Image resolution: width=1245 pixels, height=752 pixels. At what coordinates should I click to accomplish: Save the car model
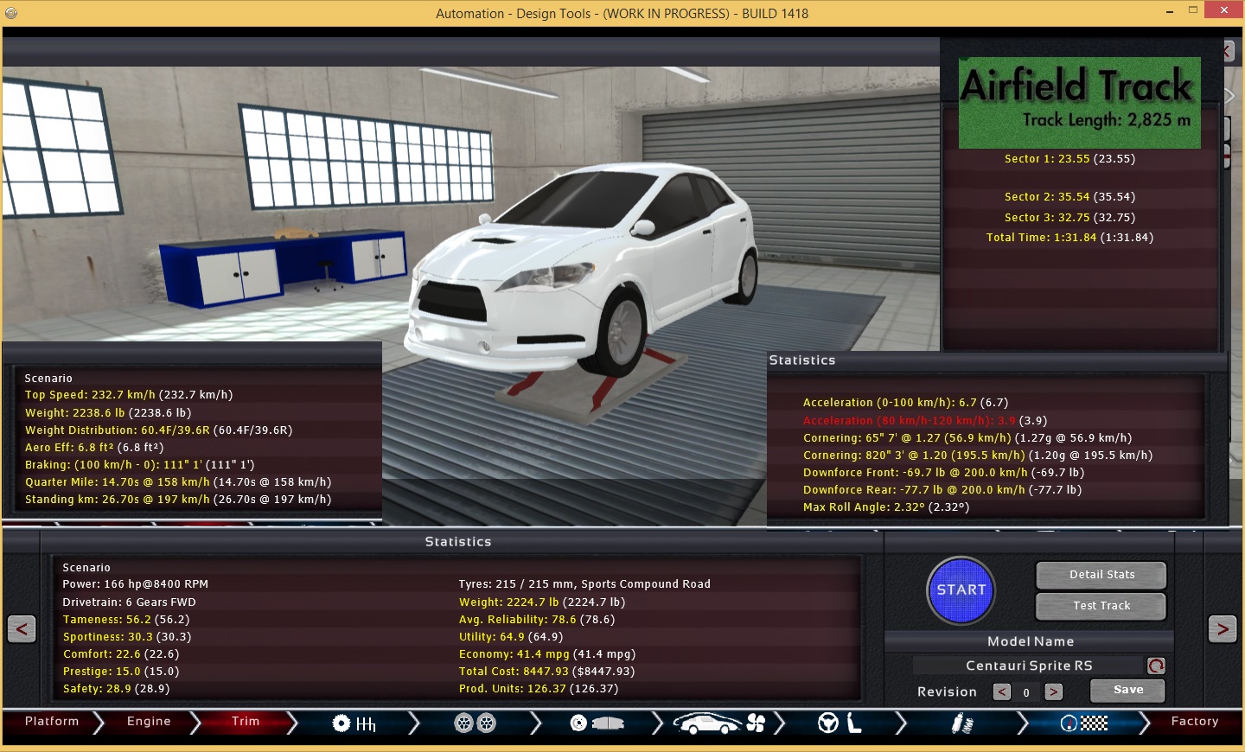(1127, 690)
